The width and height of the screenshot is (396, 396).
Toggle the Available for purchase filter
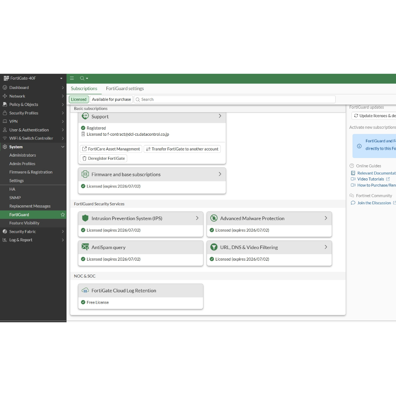click(x=111, y=99)
